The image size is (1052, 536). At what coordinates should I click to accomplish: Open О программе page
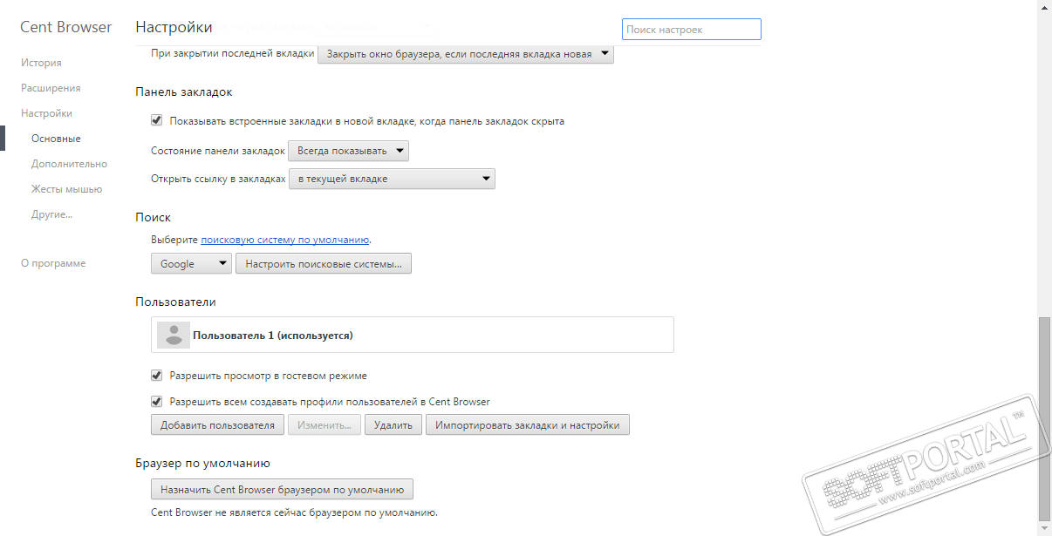(53, 263)
